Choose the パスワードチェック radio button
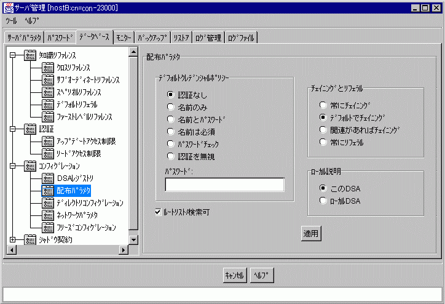The width and height of the screenshot is (445, 304). (x=170, y=144)
